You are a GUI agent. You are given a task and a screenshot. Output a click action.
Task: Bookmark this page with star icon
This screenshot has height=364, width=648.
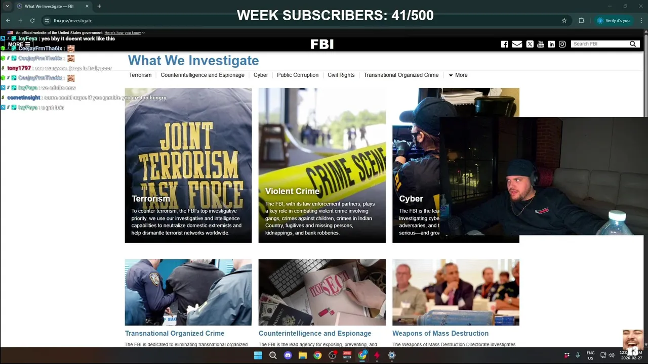coord(564,21)
